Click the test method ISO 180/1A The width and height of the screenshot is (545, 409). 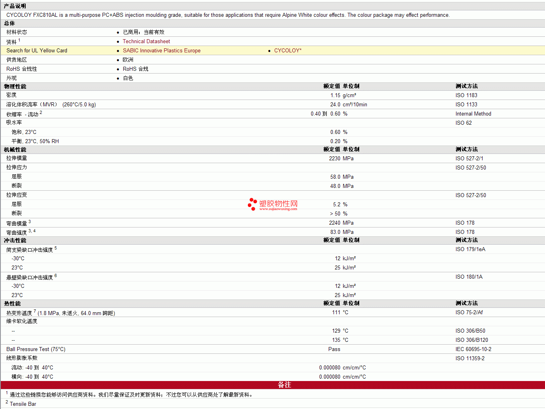469,277
